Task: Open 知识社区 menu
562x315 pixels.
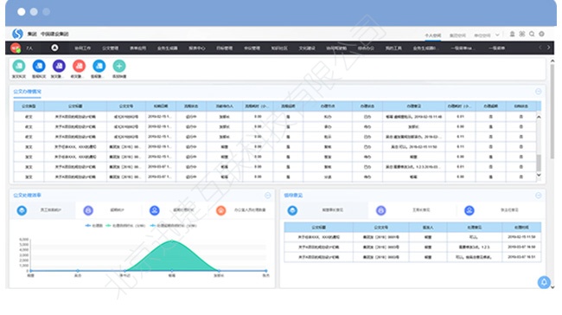Action: [279, 48]
